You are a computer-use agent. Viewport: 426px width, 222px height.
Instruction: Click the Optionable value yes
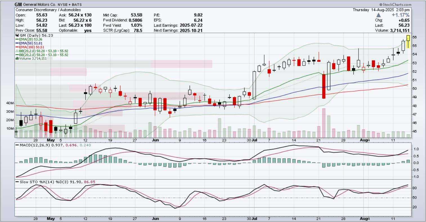pyautogui.click(x=88, y=30)
